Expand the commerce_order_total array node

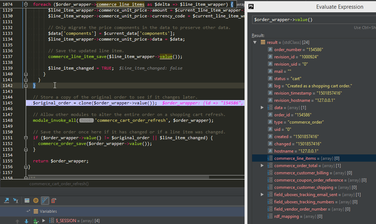point(262,166)
